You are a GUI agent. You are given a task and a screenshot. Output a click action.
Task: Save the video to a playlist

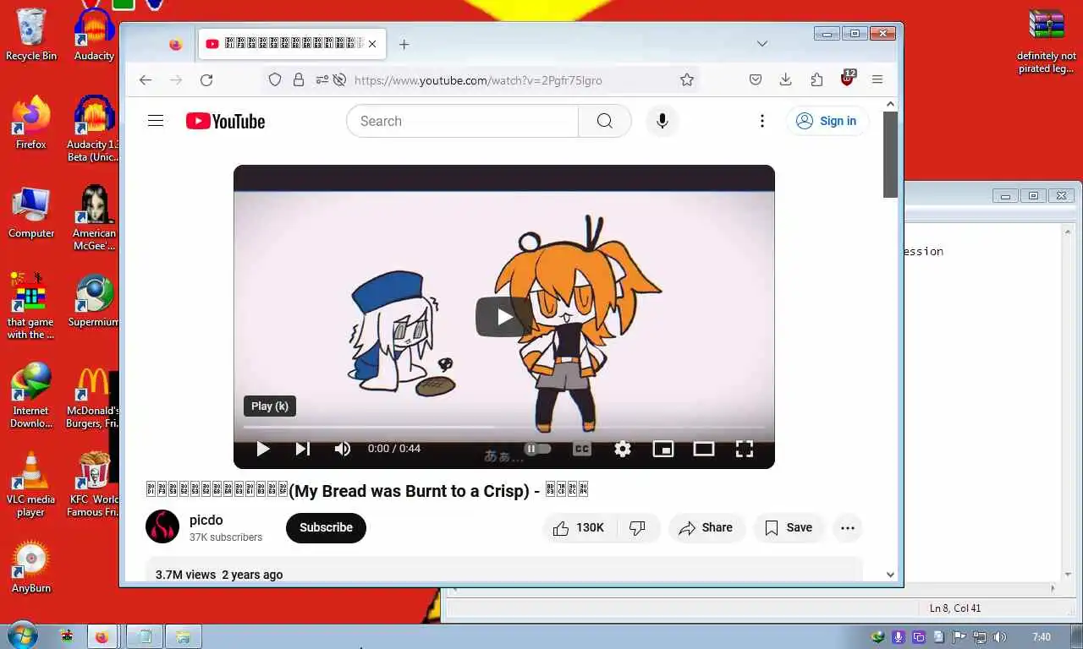pyautogui.click(x=789, y=527)
